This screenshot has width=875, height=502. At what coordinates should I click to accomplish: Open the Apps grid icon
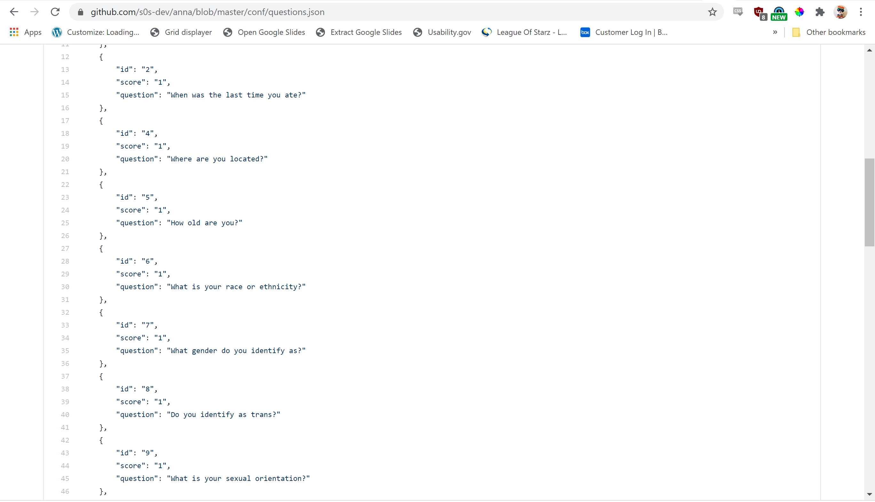[14, 32]
